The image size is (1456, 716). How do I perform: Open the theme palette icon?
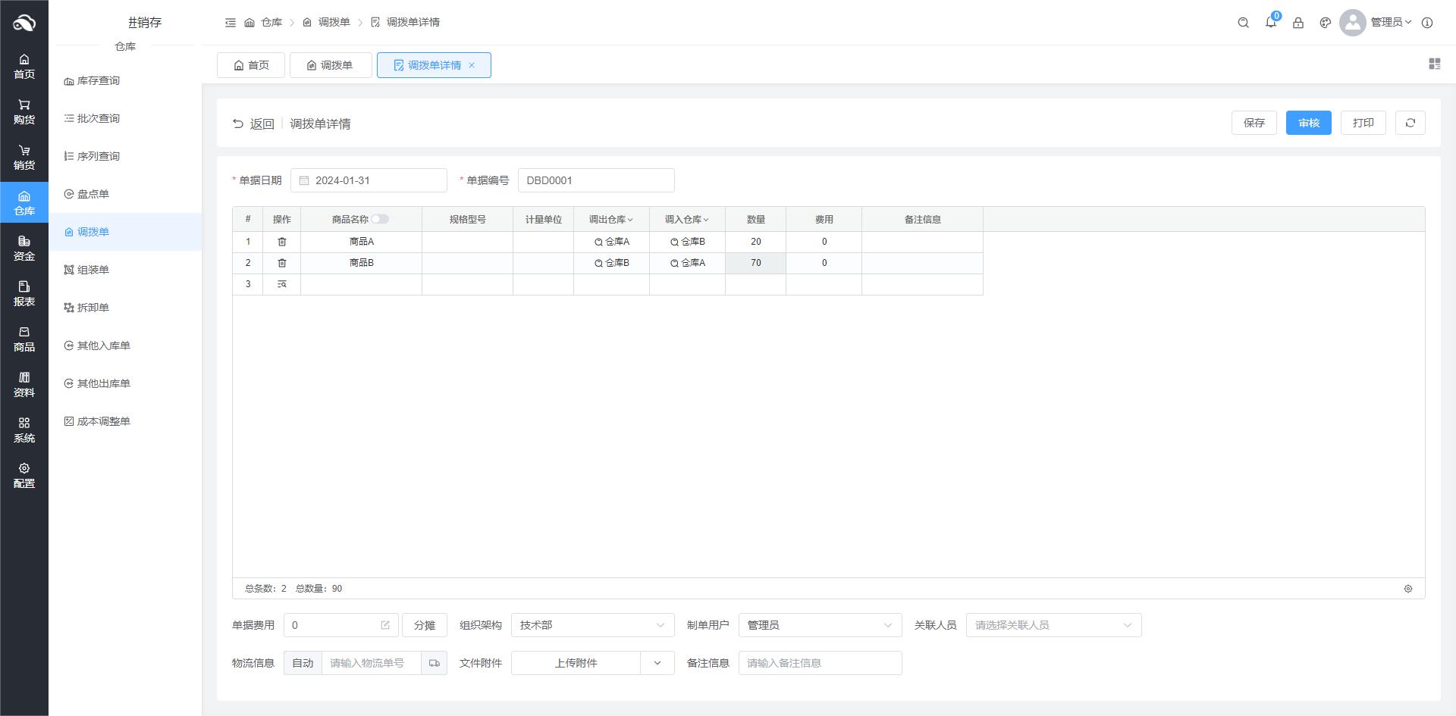pyautogui.click(x=1326, y=23)
